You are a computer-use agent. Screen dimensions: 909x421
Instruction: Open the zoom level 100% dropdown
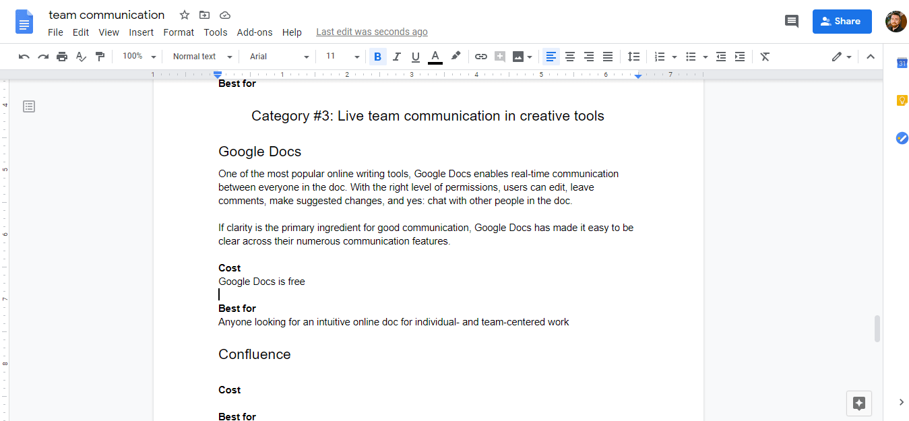139,57
